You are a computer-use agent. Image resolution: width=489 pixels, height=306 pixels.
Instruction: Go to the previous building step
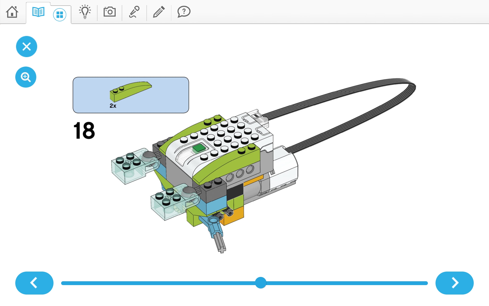[x=34, y=283]
